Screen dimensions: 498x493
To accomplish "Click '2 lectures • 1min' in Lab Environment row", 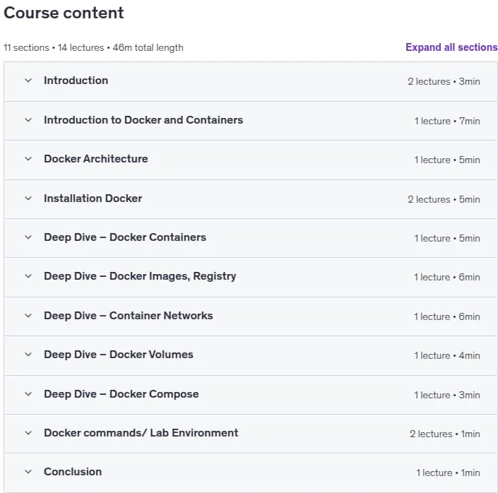I will 444,434.
